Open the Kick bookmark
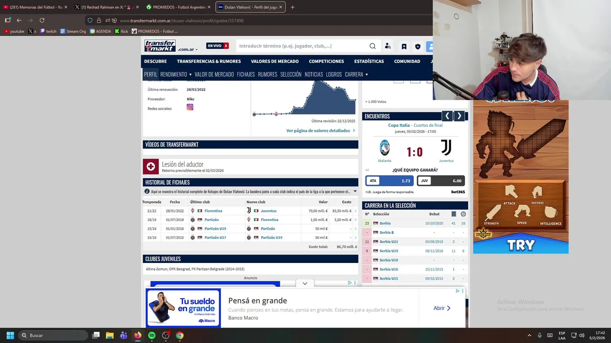 coord(121,31)
